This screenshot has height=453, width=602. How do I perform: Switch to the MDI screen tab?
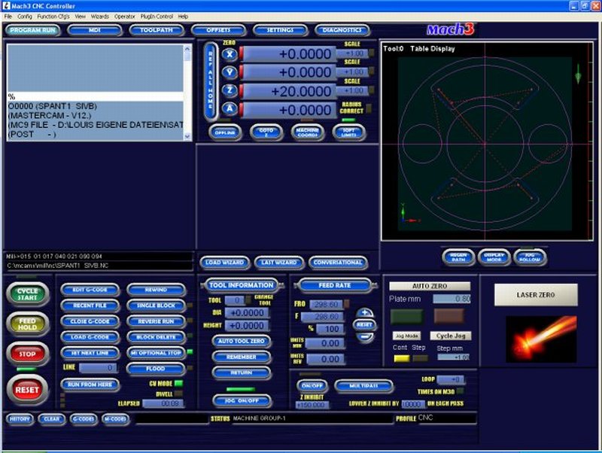(x=95, y=30)
